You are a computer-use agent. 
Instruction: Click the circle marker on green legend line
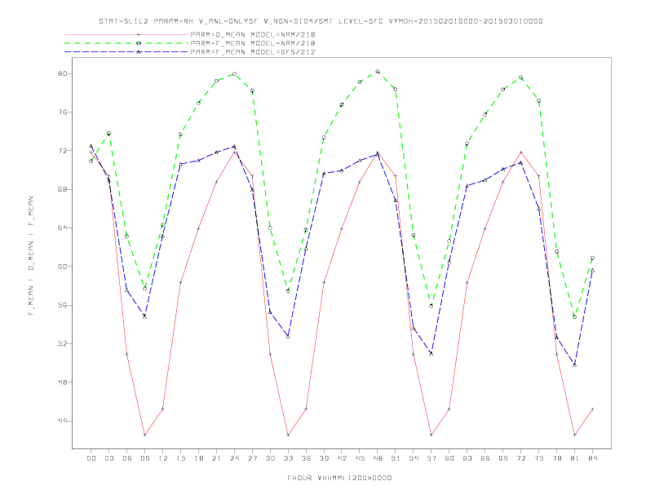[139, 43]
